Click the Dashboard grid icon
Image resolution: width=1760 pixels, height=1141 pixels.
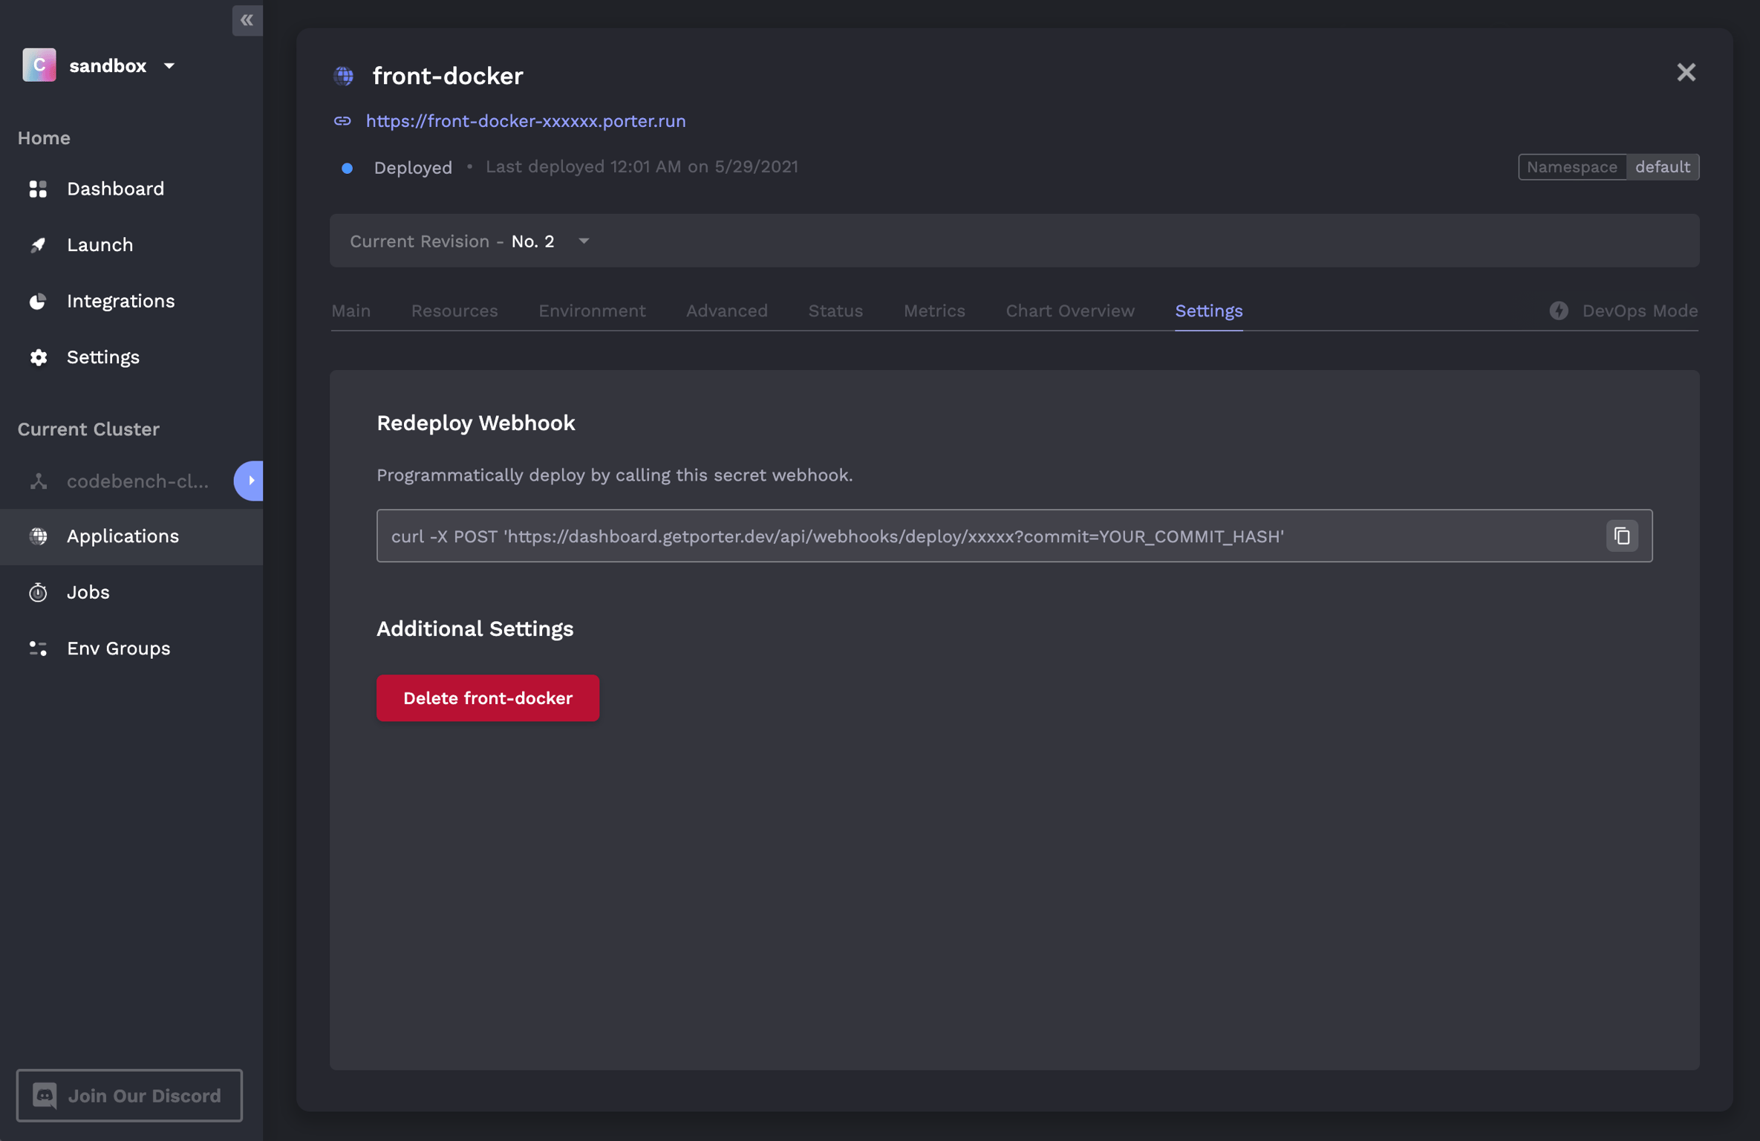tap(38, 189)
